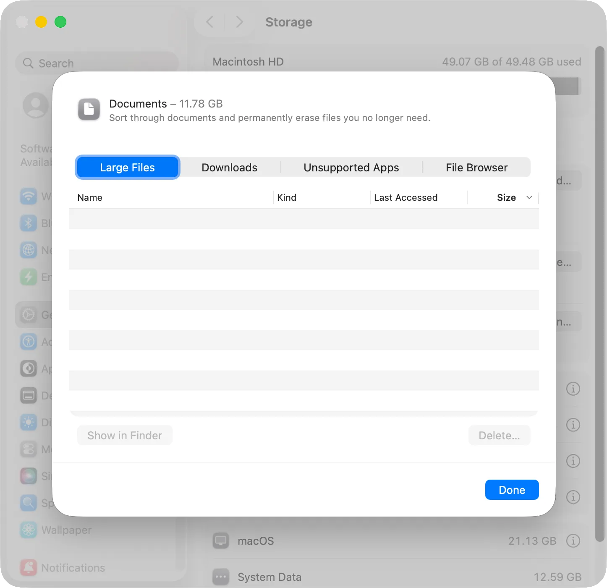Click the System Data row icon
The width and height of the screenshot is (607, 588).
tap(221, 577)
